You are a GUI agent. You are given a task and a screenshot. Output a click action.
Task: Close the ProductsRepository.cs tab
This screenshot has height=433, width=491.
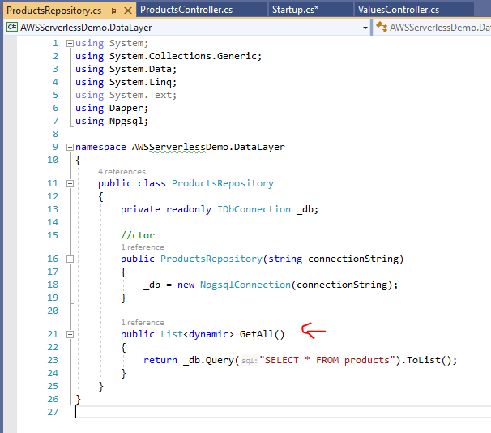coord(128,11)
